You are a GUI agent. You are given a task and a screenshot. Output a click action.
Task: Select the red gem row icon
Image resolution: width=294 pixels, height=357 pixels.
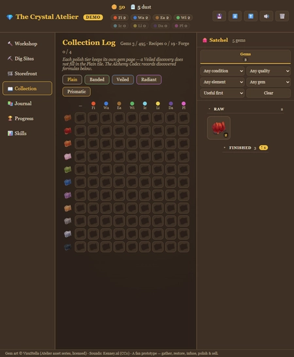point(68,131)
